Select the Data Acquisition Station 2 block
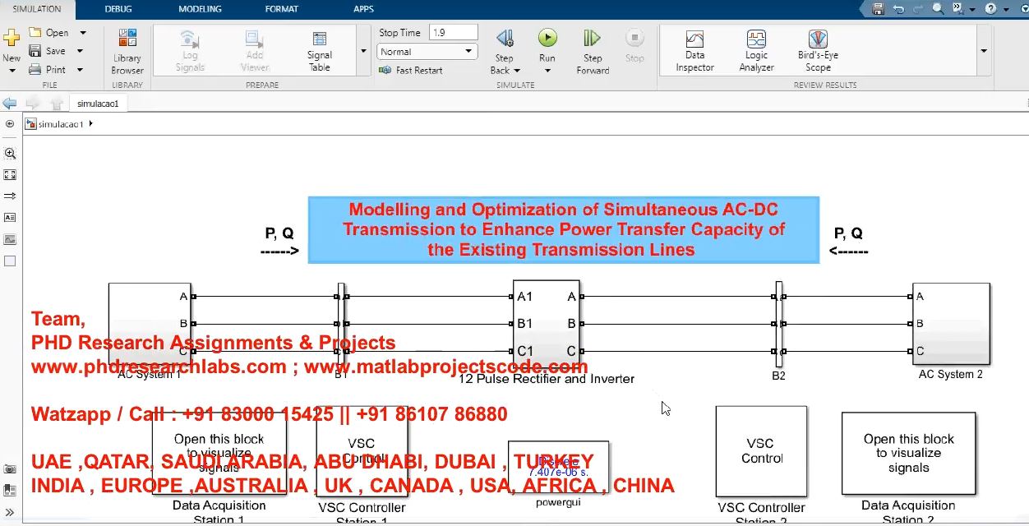The image size is (1029, 526). click(x=908, y=453)
